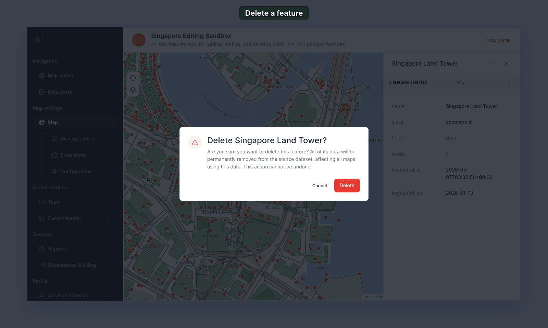Screen dimensions: 548x328
Task: Cancel the delete confirmation dialog
Action: pos(320,186)
